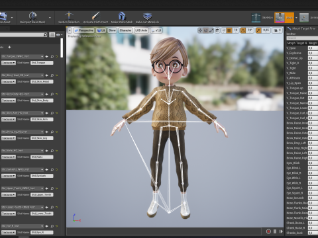Image resolution: width=318 pixels, height=238 pixels.
Task: Reset the Std_Tongue material to default
Action: [57, 57]
